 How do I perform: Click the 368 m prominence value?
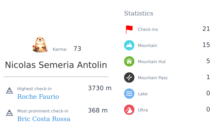click(98, 110)
